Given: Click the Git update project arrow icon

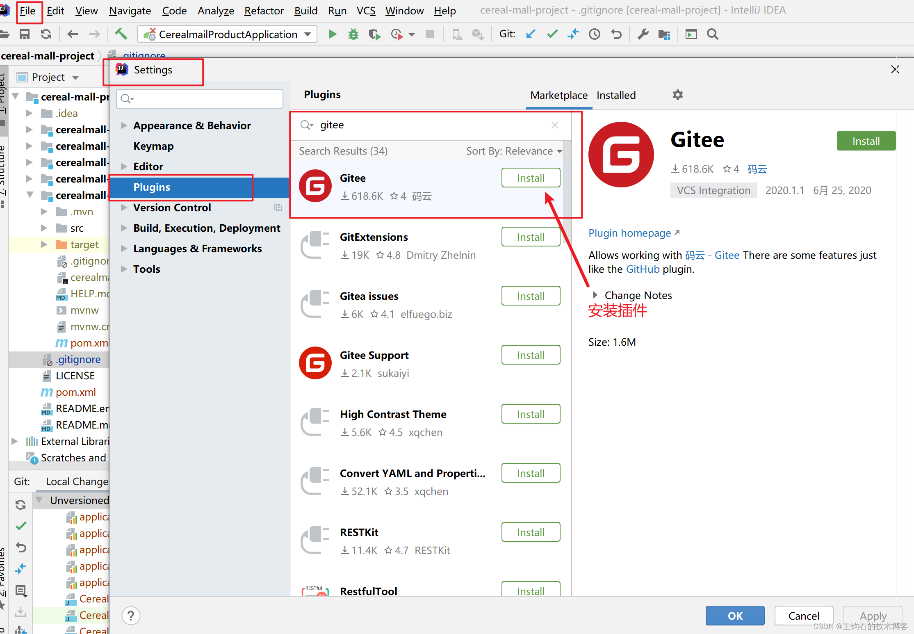Looking at the screenshot, I should pos(531,34).
